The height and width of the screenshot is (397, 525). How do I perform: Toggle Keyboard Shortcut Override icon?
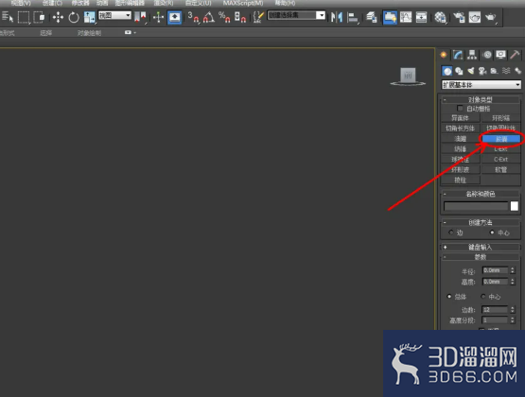174,17
